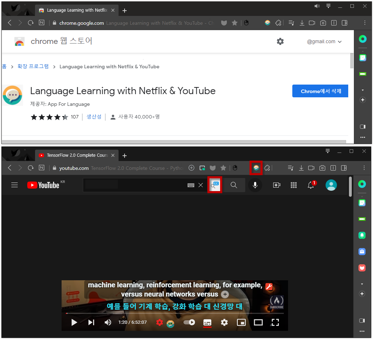Go to YouTube home via the logo
This screenshot has width=373, height=339.
pyautogui.click(x=43, y=185)
